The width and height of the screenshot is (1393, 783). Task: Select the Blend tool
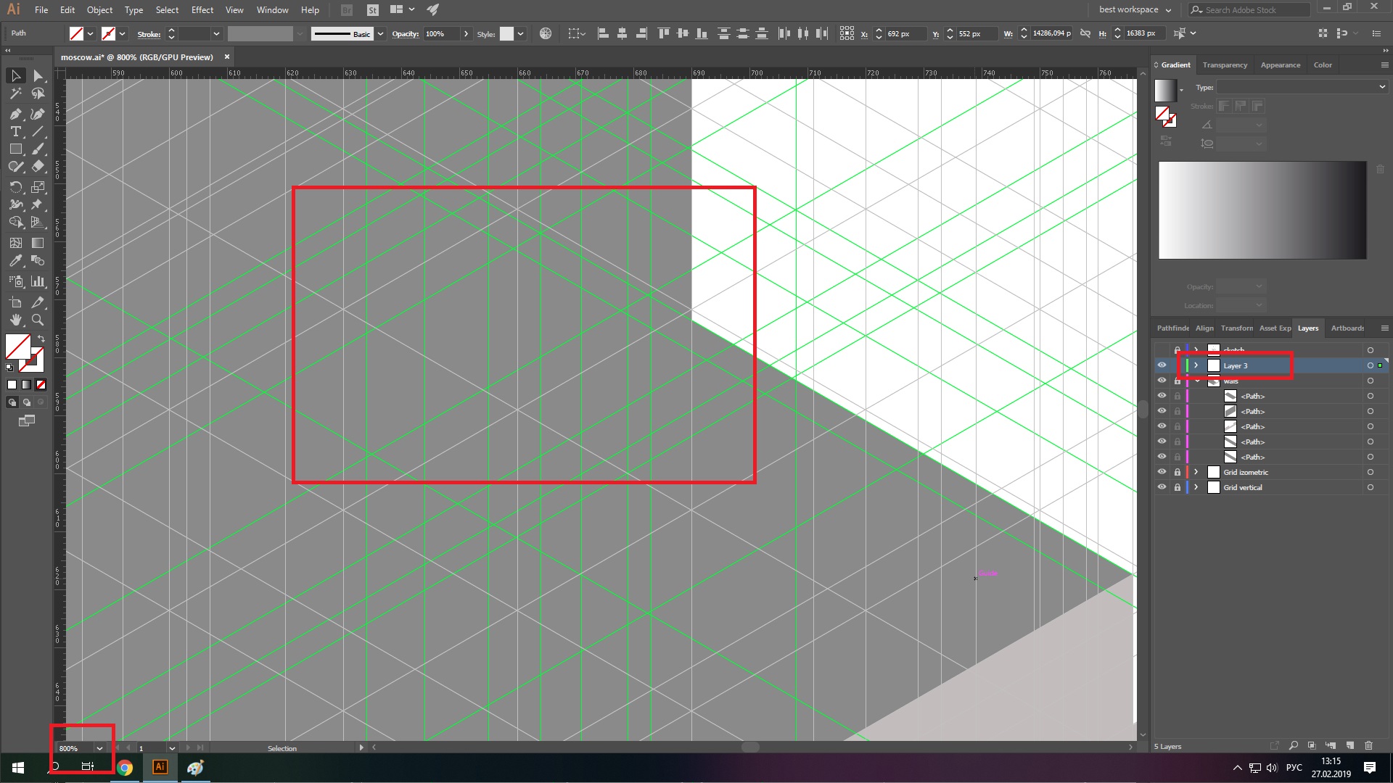(x=38, y=260)
